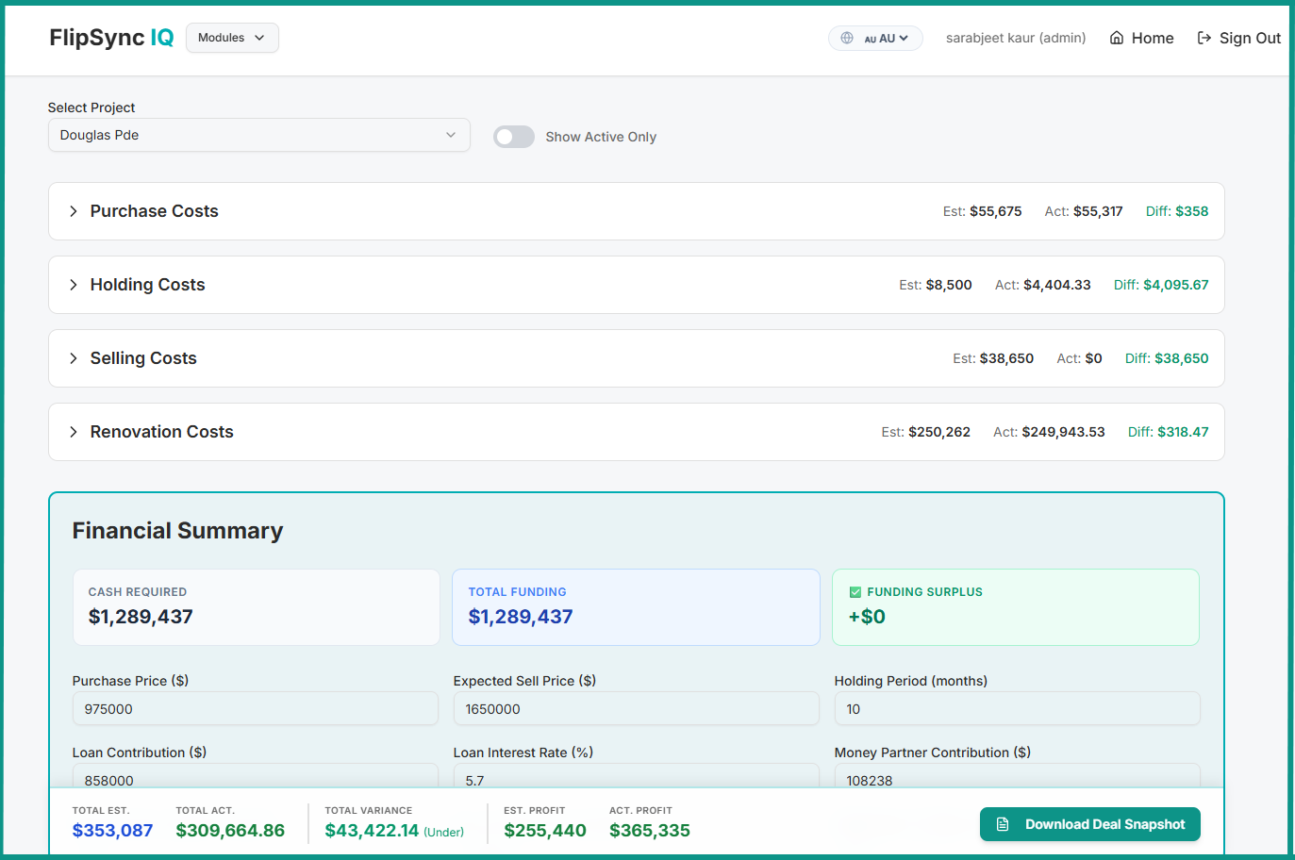Go to Home in top navigation
Viewport: 1295px width, 860px height.
pos(1152,38)
